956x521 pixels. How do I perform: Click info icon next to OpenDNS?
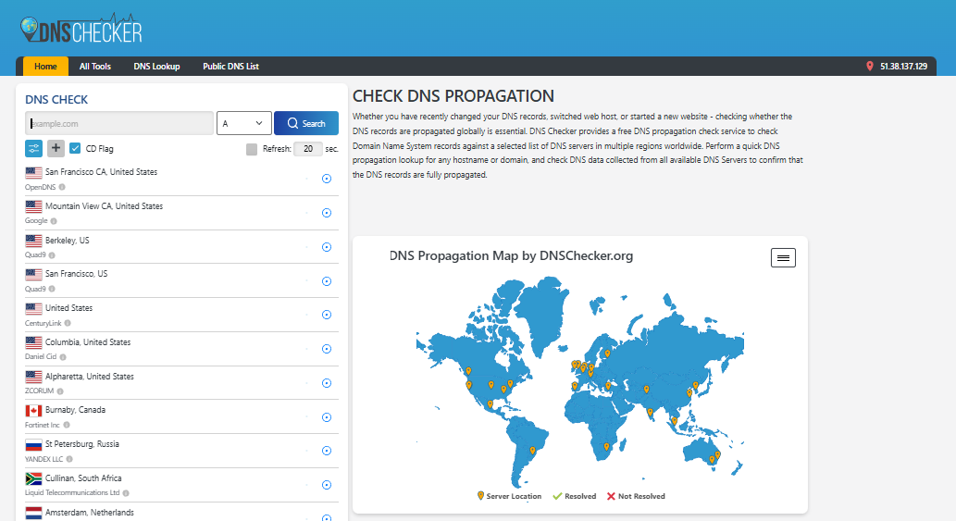[x=62, y=187]
